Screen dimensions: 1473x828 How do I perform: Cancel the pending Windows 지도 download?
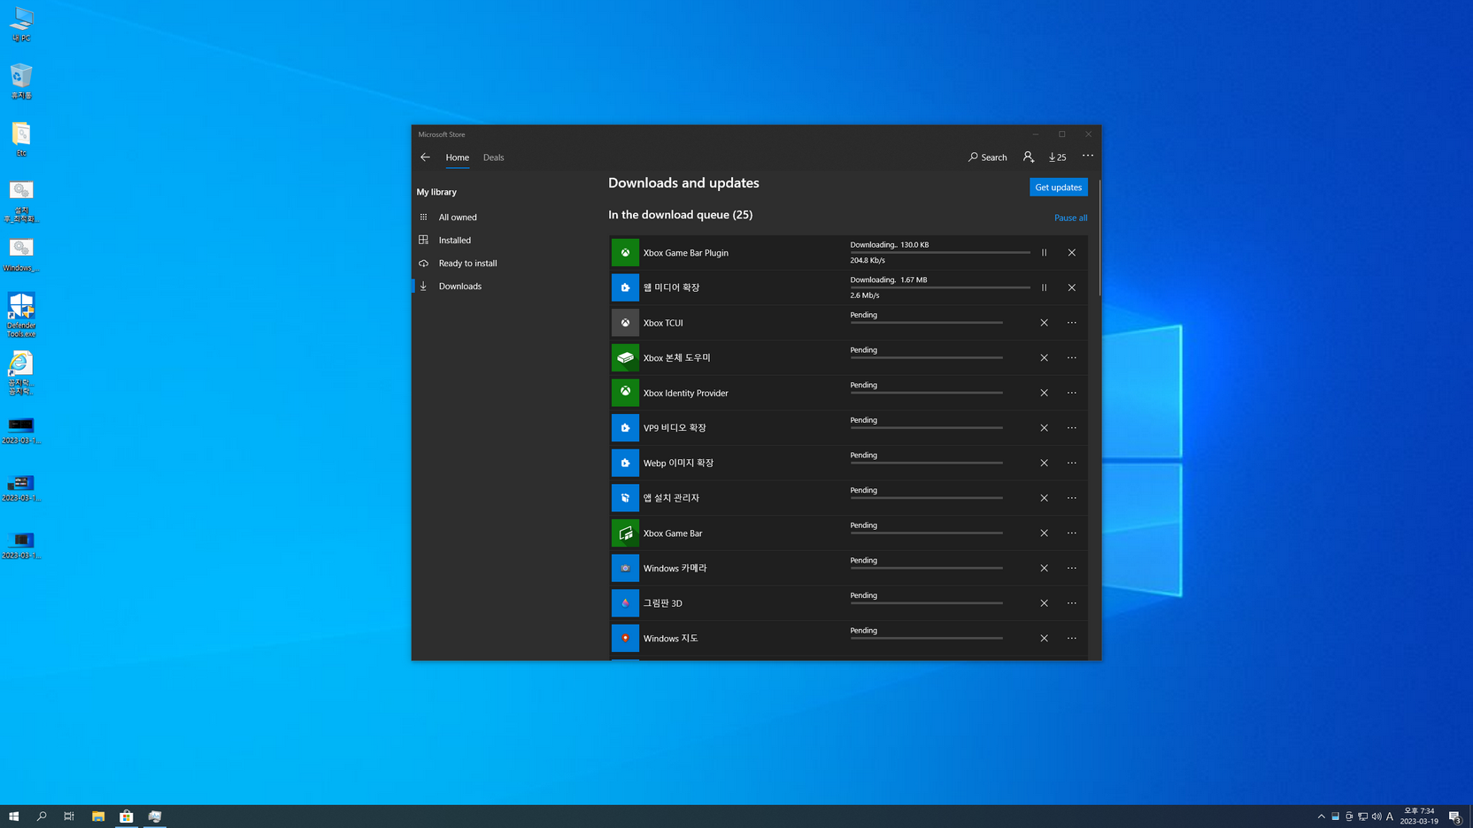[1045, 639]
